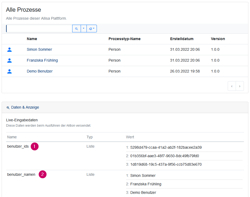Select ID value starting with 5298d479
Viewport: 250px width, 197px height.
click(x=166, y=147)
